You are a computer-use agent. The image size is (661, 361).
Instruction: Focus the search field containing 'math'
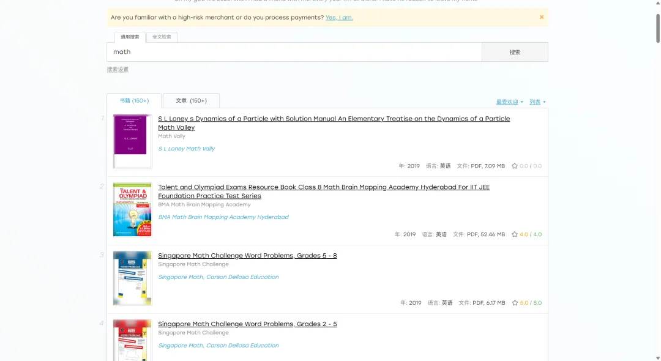point(294,52)
